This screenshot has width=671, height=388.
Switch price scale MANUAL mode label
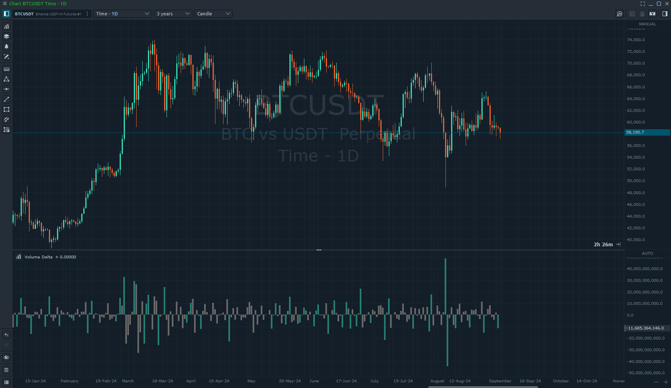648,24
